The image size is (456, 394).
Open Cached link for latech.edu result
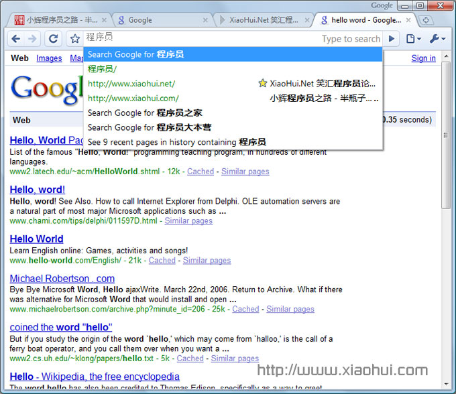tap(201, 172)
